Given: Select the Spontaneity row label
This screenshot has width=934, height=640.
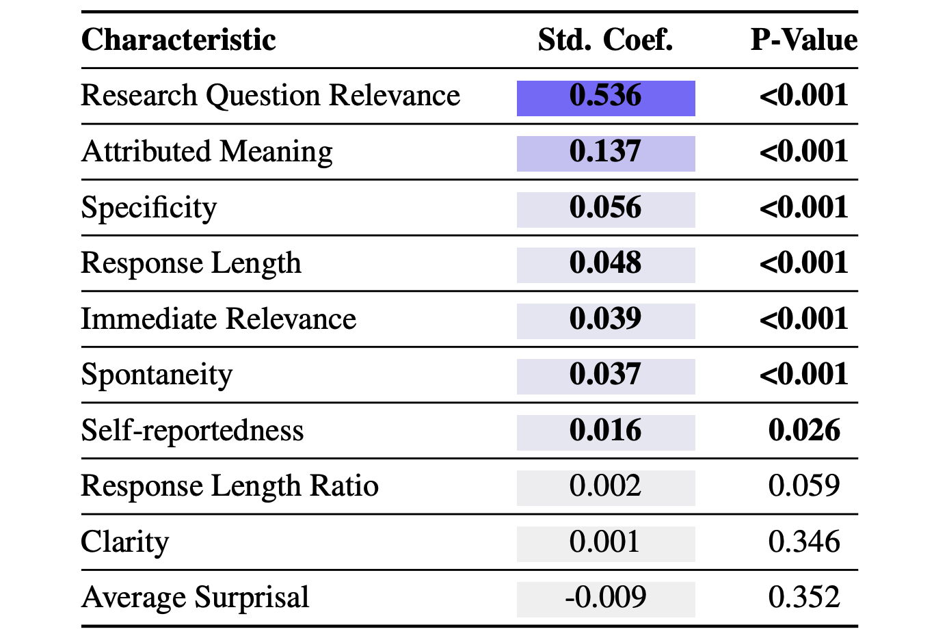Looking at the screenshot, I should point(157,375).
